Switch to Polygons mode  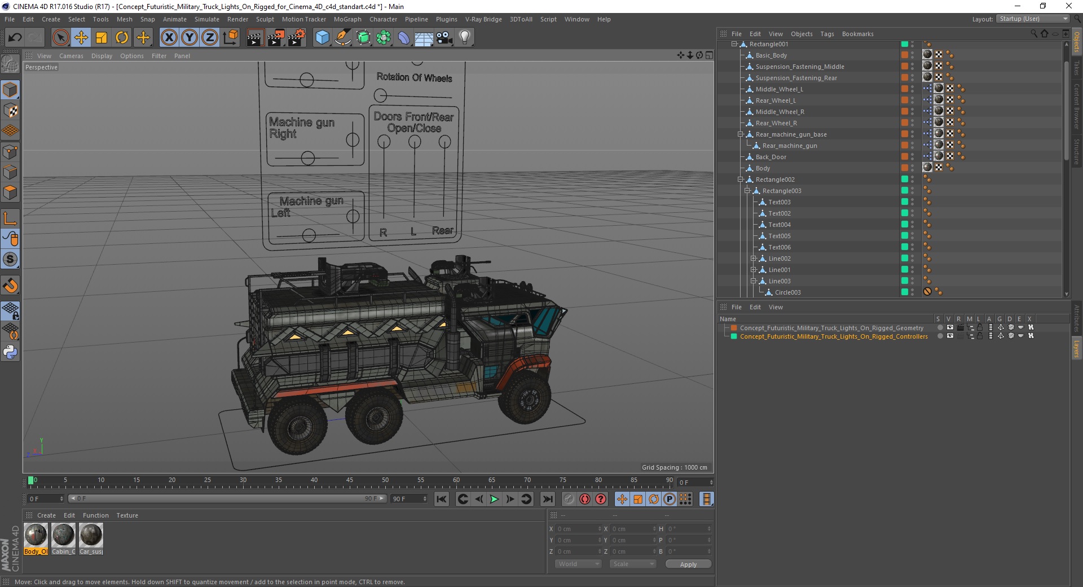click(10, 192)
